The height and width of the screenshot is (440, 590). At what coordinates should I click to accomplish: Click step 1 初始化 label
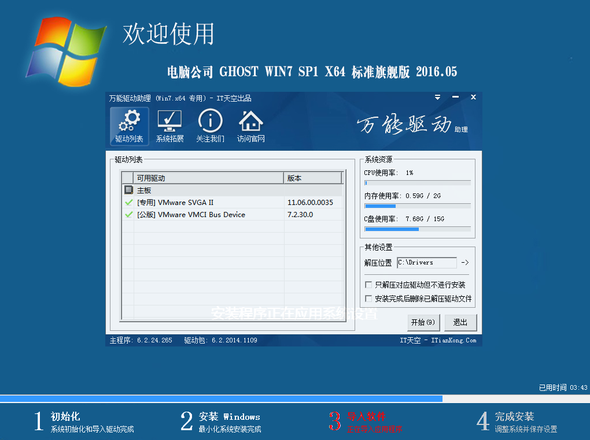coord(65,416)
